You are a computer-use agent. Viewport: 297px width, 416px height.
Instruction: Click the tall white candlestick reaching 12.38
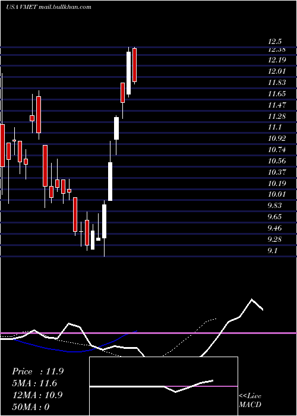pos(129,73)
